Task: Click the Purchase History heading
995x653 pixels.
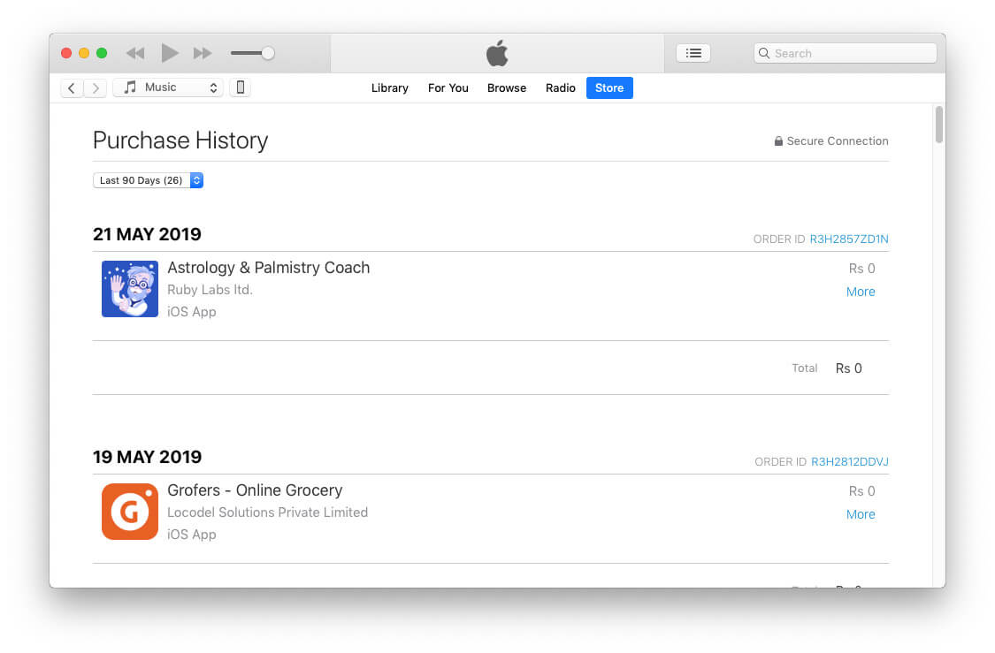Action: (x=180, y=140)
